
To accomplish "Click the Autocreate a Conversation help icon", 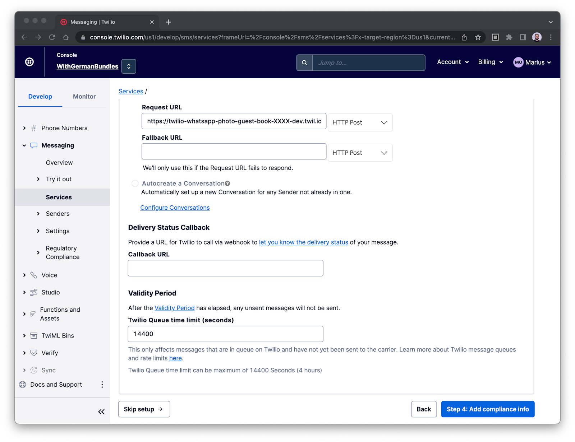I will point(227,183).
